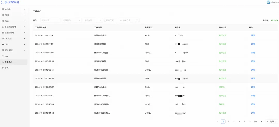Open the calendar icon in date filter
The height and width of the screenshot is (127, 279).
pos(137,20)
